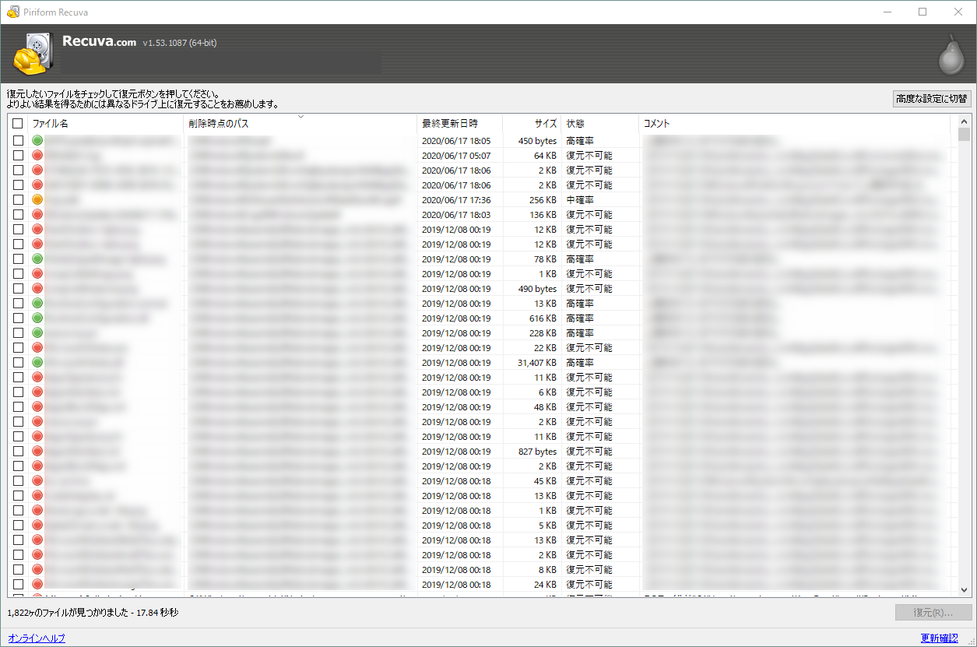Image resolution: width=977 pixels, height=647 pixels.
Task: Sort by the サイズ column header
Action: [545, 123]
